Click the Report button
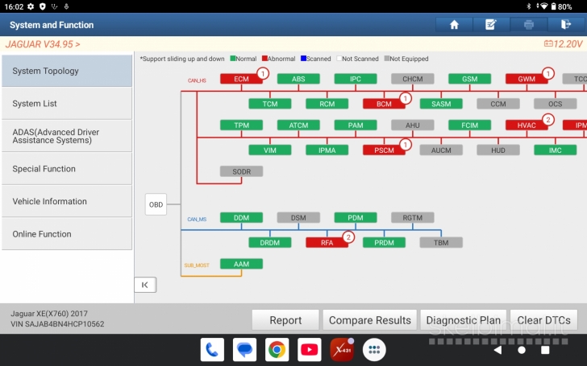The height and width of the screenshot is (366, 587). [285, 320]
